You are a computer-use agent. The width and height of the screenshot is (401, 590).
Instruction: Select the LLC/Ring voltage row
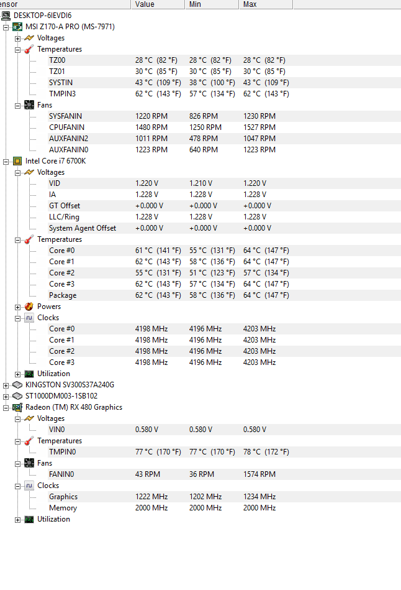(225, 217)
